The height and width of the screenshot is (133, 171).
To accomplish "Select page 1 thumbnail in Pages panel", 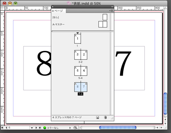I will [x=78, y=39].
